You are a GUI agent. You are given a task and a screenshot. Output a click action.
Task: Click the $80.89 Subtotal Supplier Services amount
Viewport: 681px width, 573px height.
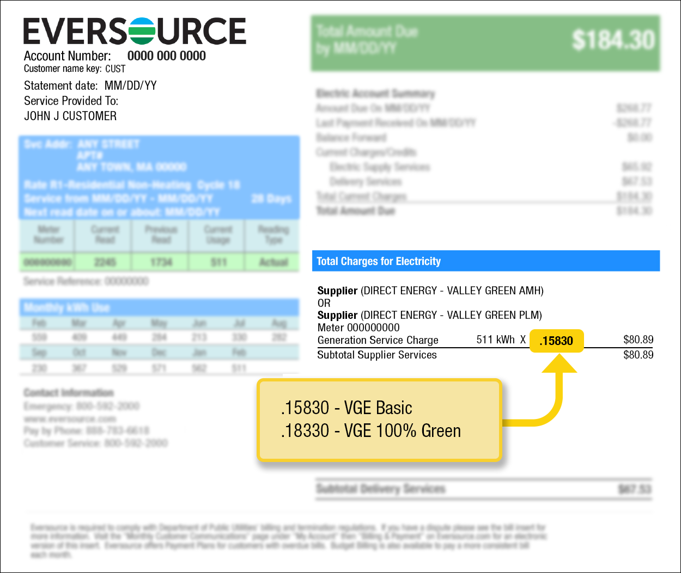coord(639,355)
